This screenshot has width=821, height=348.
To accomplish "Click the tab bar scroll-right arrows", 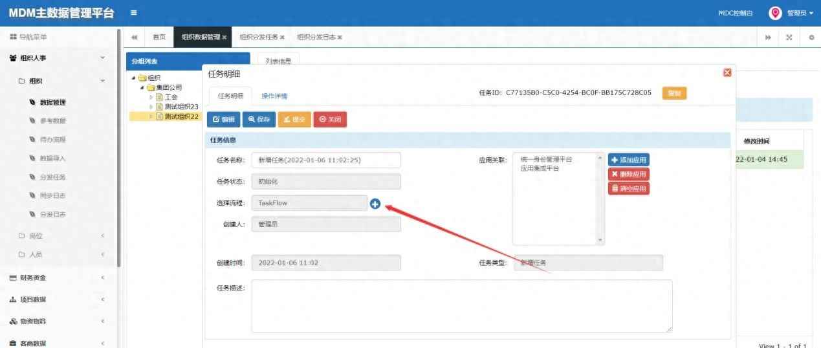I will click(x=768, y=38).
